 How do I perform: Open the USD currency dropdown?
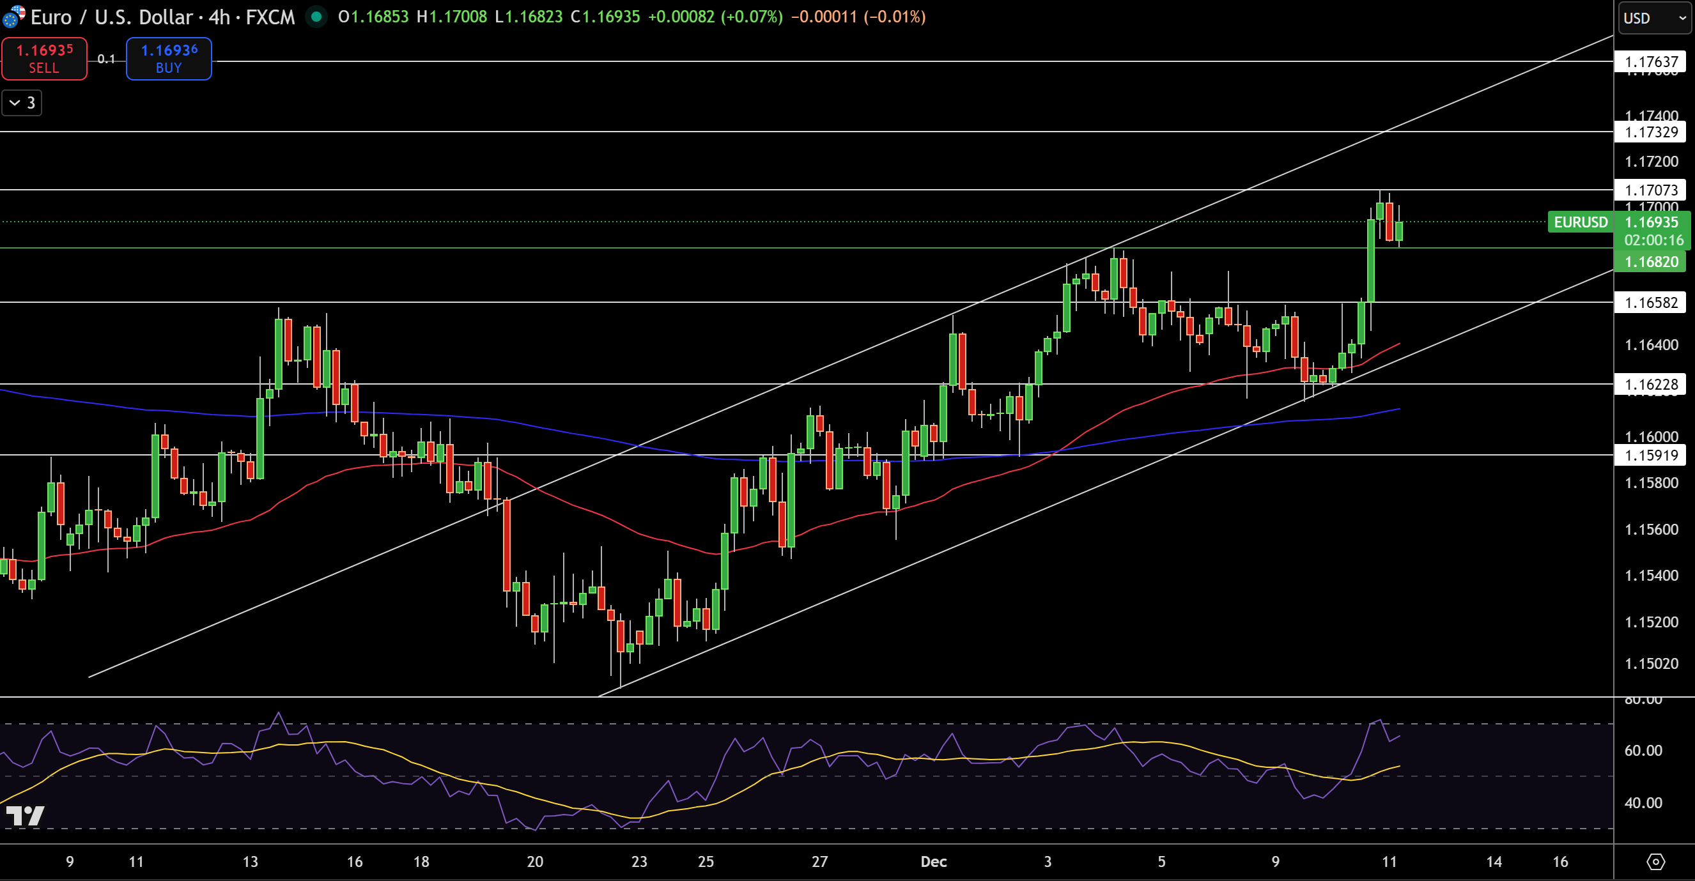[1655, 18]
